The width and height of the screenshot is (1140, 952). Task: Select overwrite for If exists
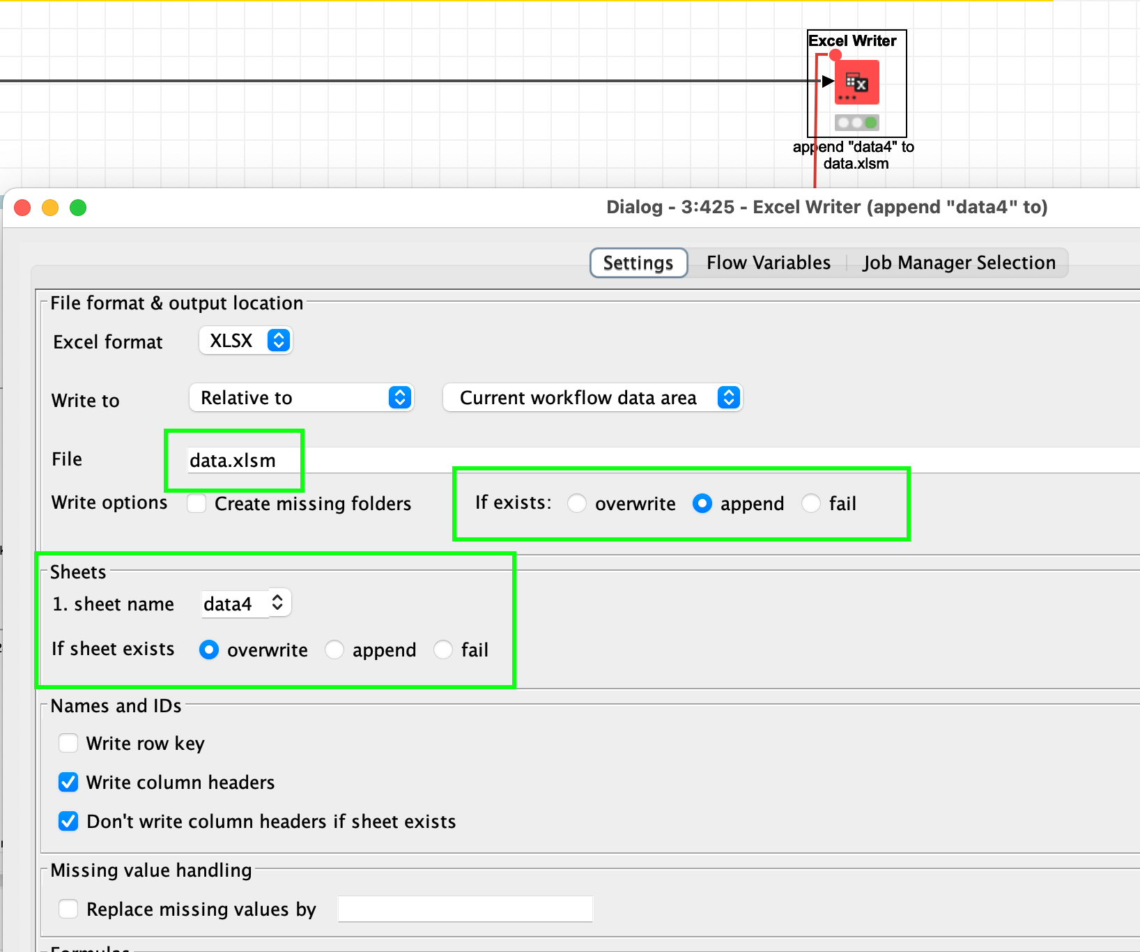coord(576,503)
